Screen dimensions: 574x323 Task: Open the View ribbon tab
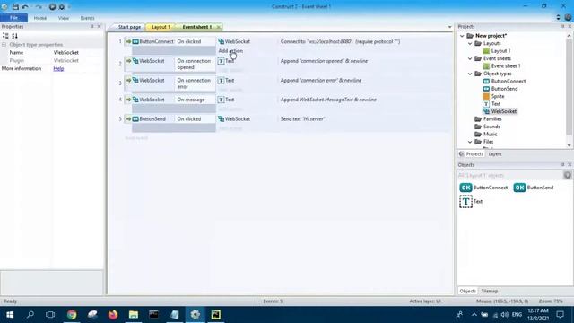pos(64,18)
